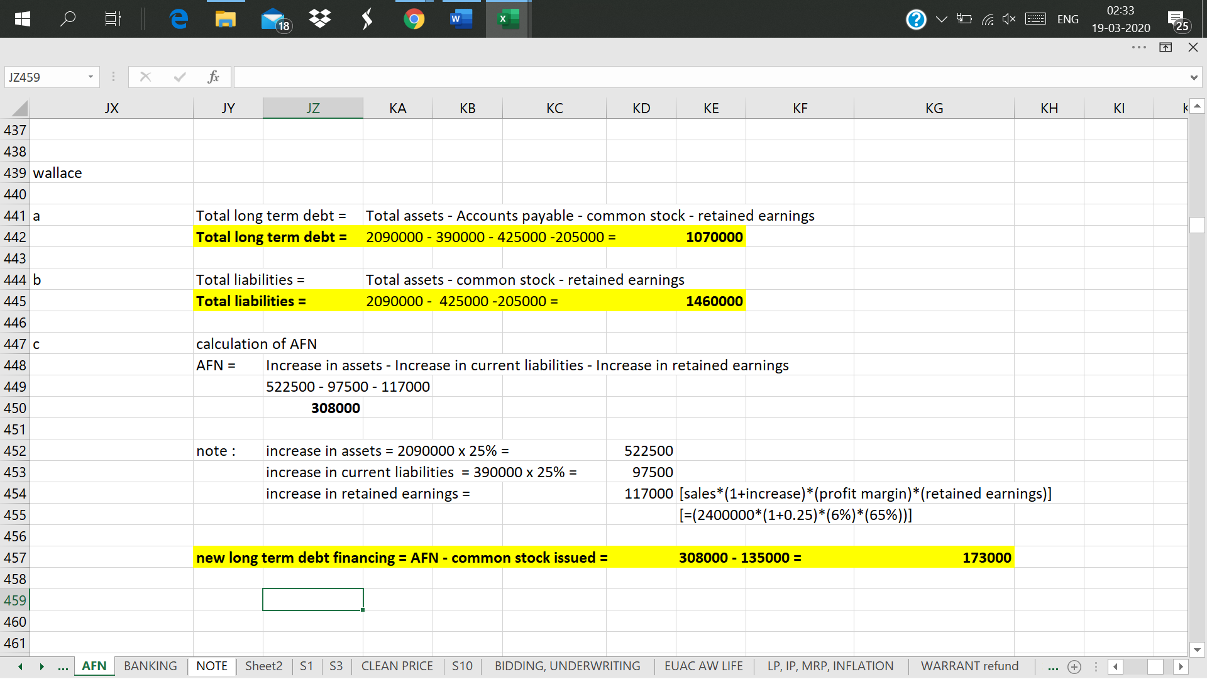This screenshot has width=1207, height=679.
Task: Open Google Chrome from taskbar
Action: click(x=414, y=19)
